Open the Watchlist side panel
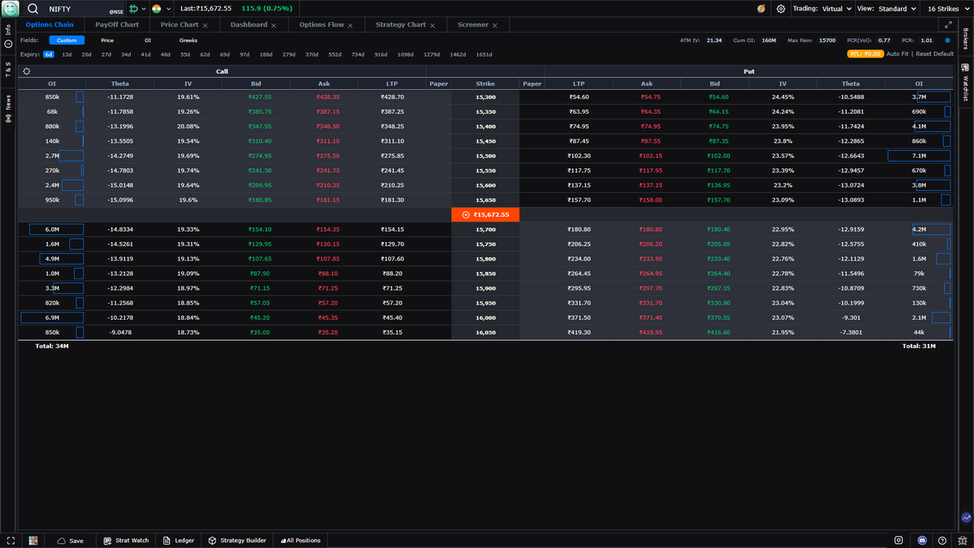The height and width of the screenshot is (548, 974). pyautogui.click(x=965, y=83)
